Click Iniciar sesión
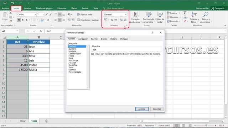 [x=202, y=9]
